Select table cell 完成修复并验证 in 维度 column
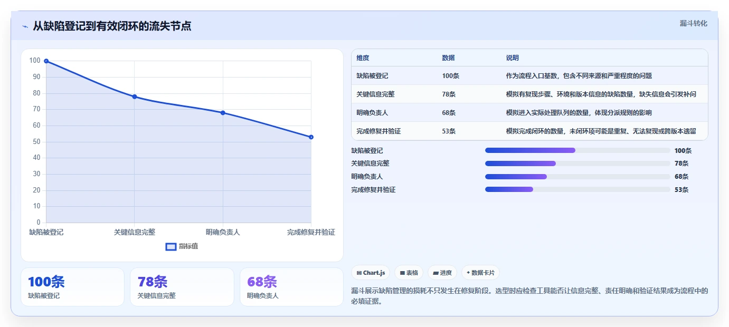729x327 pixels. (378, 131)
